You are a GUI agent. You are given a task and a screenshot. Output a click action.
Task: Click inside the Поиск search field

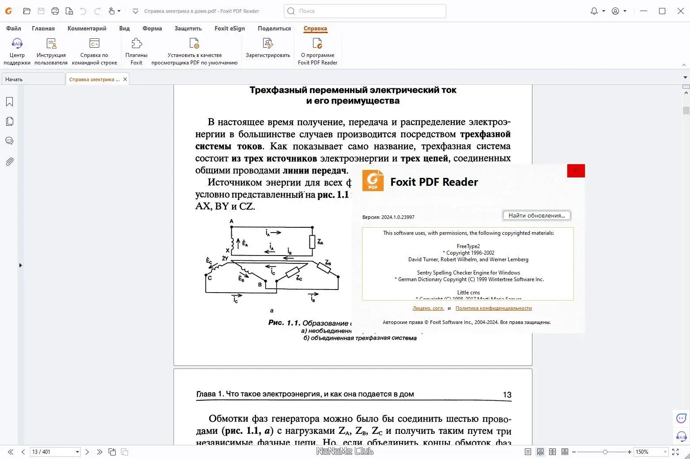tap(366, 11)
